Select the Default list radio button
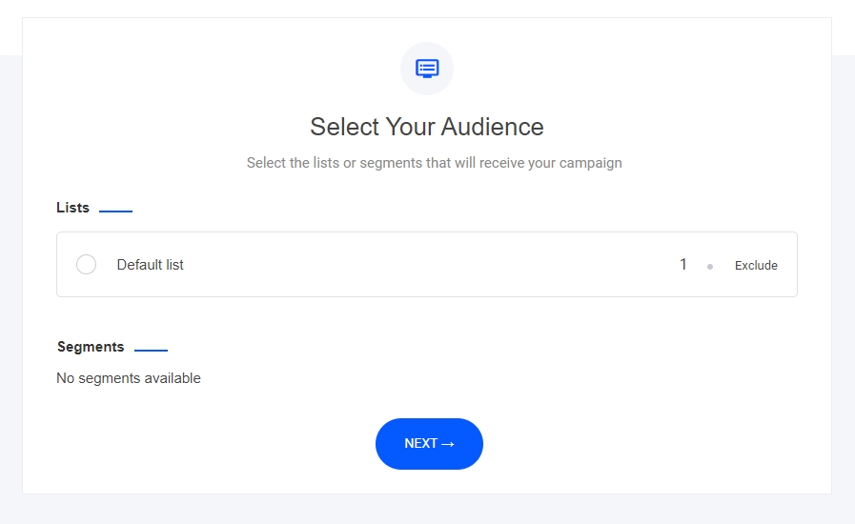 coord(86,265)
